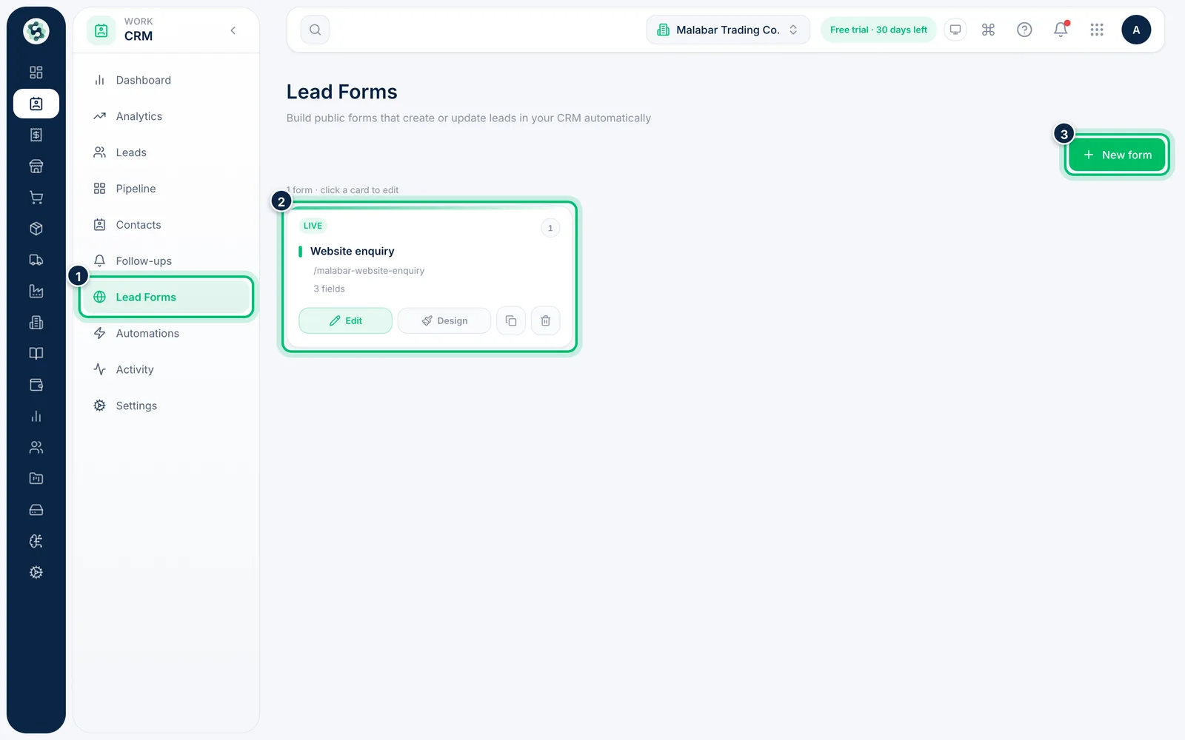
Task: Click Design on Website enquiry card
Action: [444, 320]
